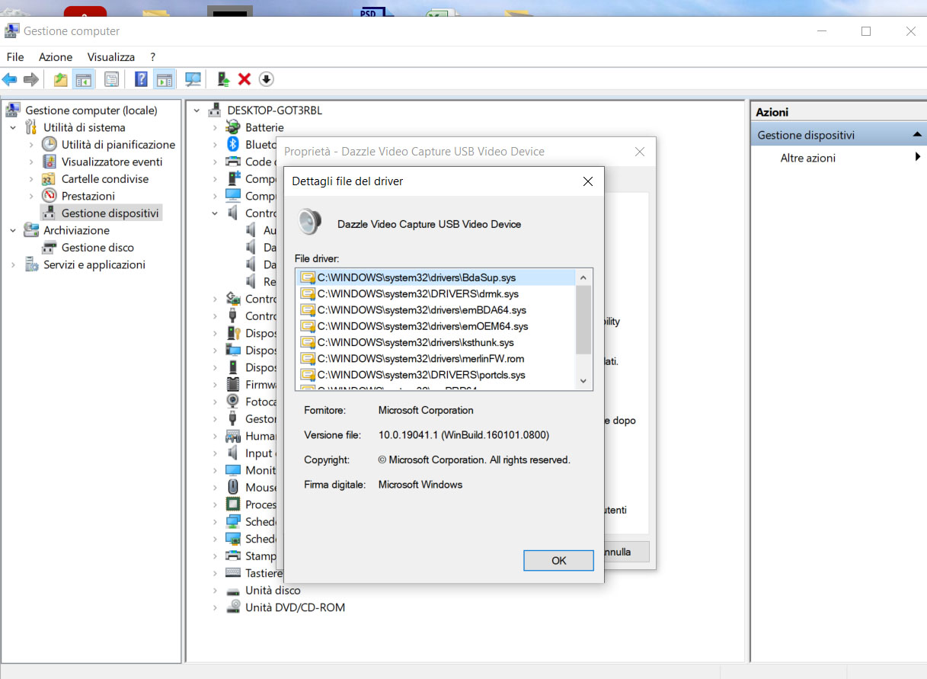Expand the Batterie device category
Screen dimensions: 927x679
coord(215,127)
